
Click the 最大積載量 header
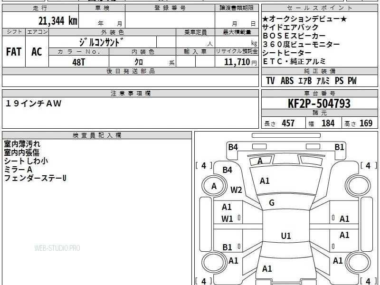tap(237, 32)
